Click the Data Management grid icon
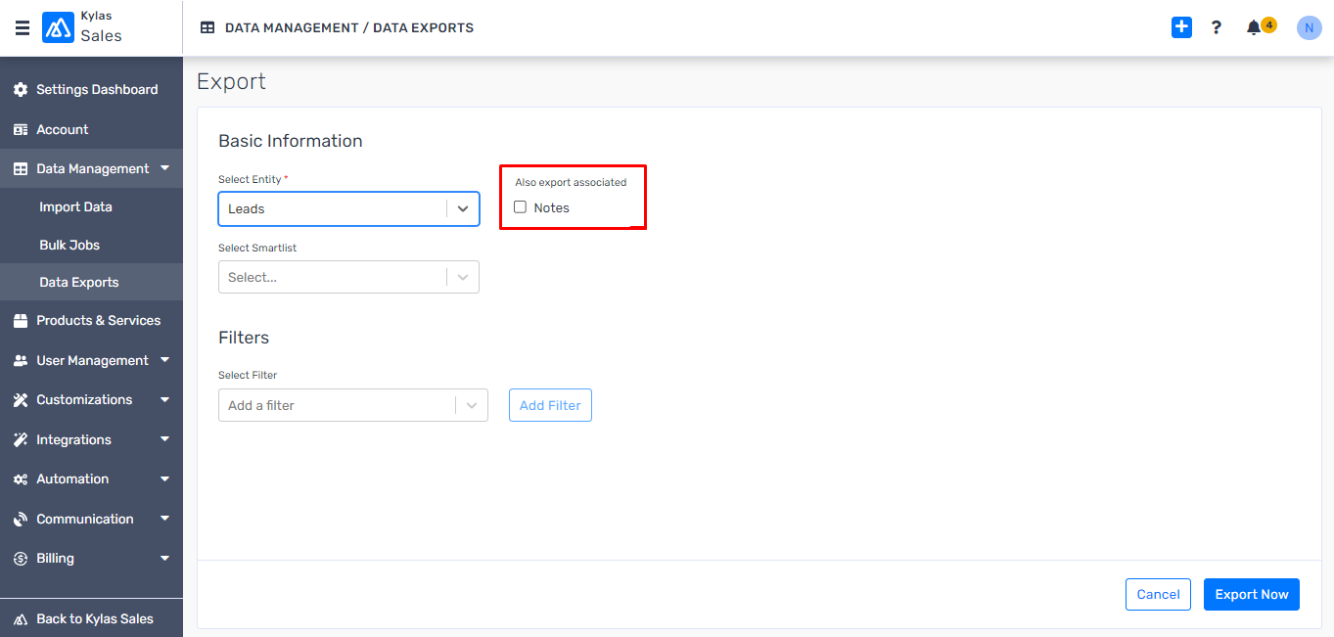 (x=21, y=169)
